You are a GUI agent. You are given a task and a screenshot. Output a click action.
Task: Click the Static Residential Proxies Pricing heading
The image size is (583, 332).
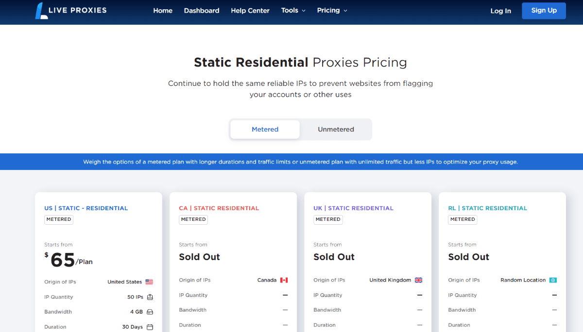300,63
